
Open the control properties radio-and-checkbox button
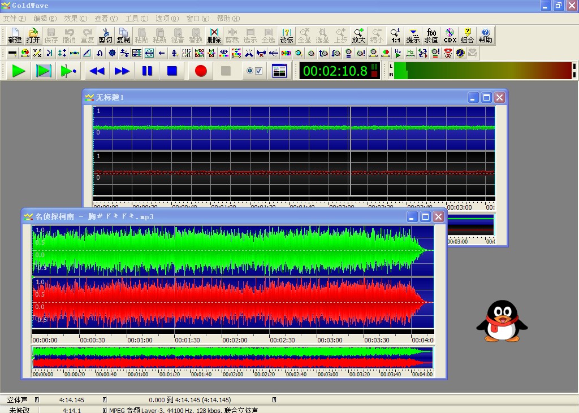point(254,71)
